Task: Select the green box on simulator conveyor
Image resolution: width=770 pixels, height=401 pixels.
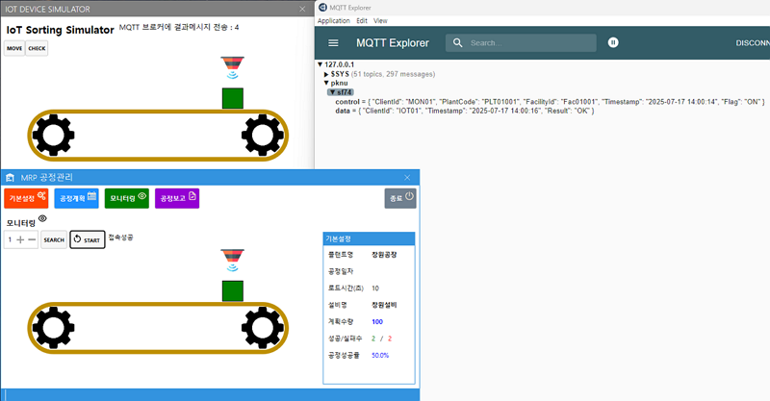Action: [233, 98]
